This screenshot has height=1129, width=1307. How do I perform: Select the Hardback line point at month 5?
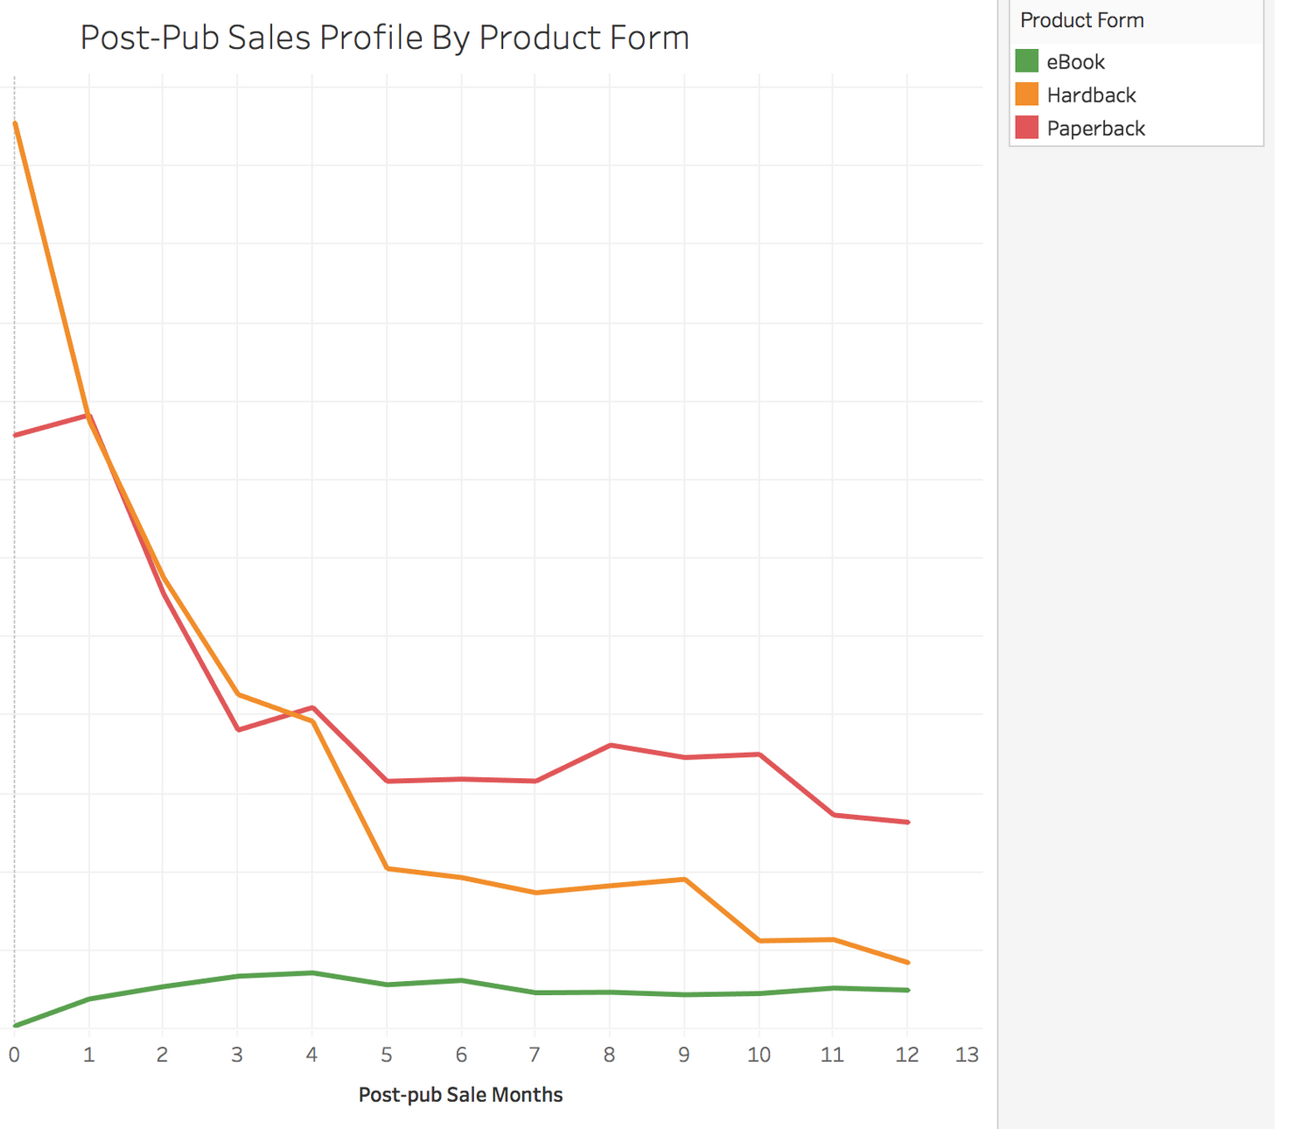(x=387, y=868)
